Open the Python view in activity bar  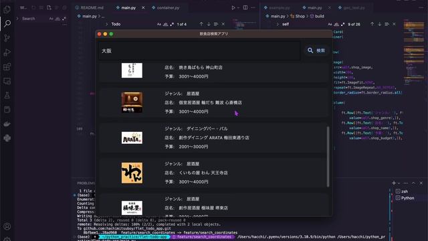coord(7,138)
